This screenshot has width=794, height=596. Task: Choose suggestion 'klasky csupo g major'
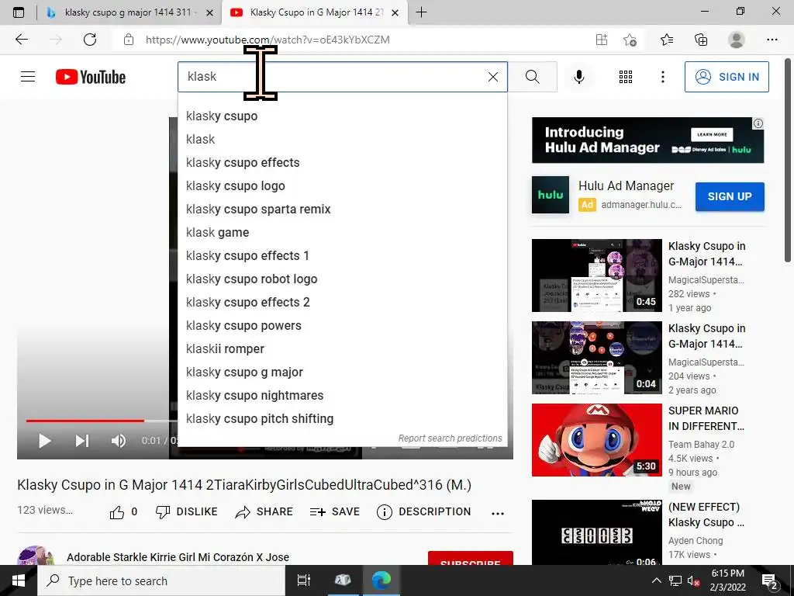pos(342,372)
